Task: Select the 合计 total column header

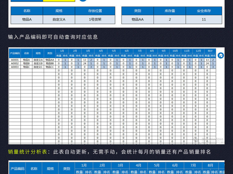Action: [210, 51]
